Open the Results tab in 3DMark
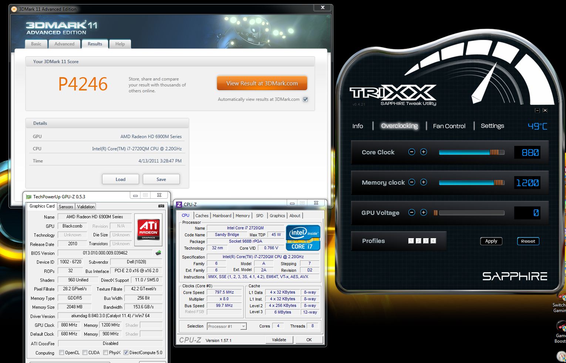This screenshot has width=566, height=363. [x=95, y=44]
